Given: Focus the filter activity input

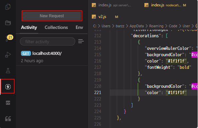Looking at the screenshot, I should coord(48,41).
